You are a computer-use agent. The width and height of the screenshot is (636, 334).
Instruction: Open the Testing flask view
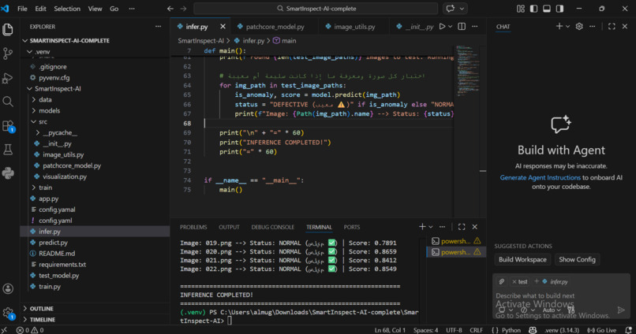(x=8, y=150)
